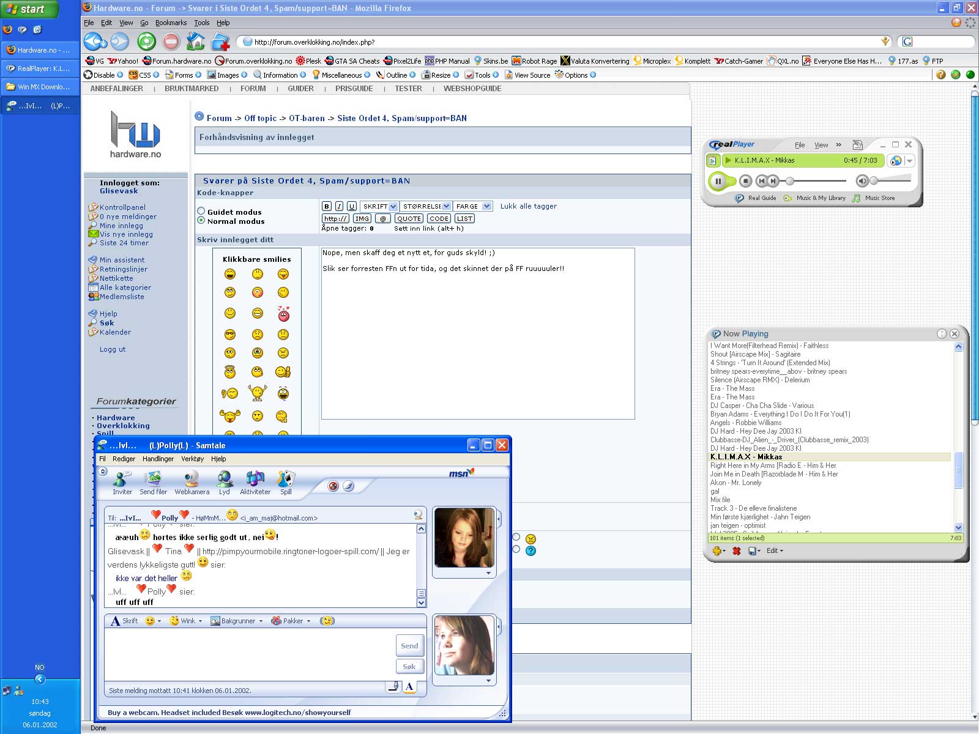The image size is (979, 734).
Task: Open the CSS dropdown in developer toolbar
Action: (x=144, y=75)
